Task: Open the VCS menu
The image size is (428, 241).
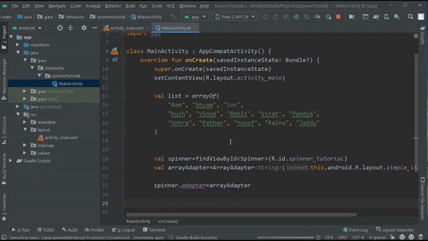Action: point(171,6)
